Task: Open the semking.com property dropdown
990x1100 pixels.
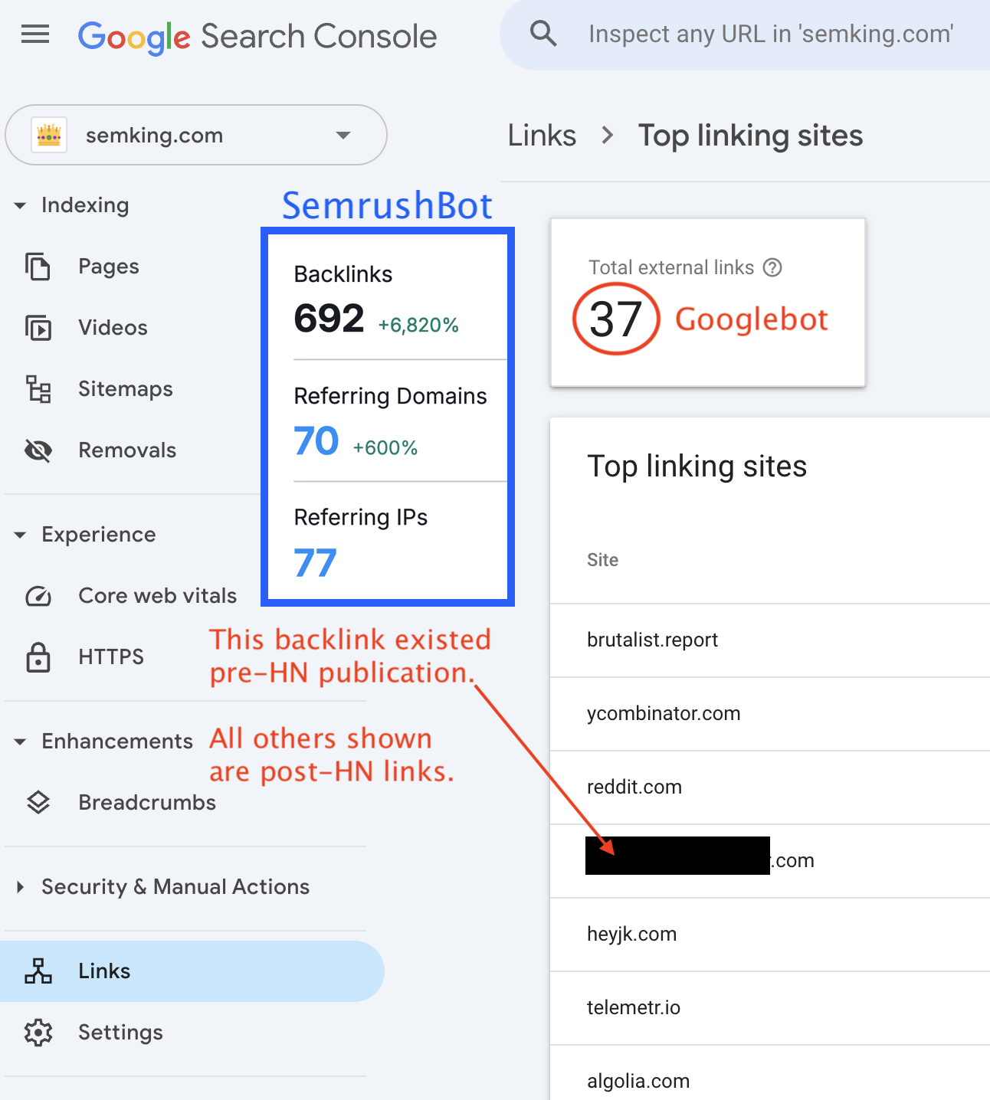Action: point(196,135)
